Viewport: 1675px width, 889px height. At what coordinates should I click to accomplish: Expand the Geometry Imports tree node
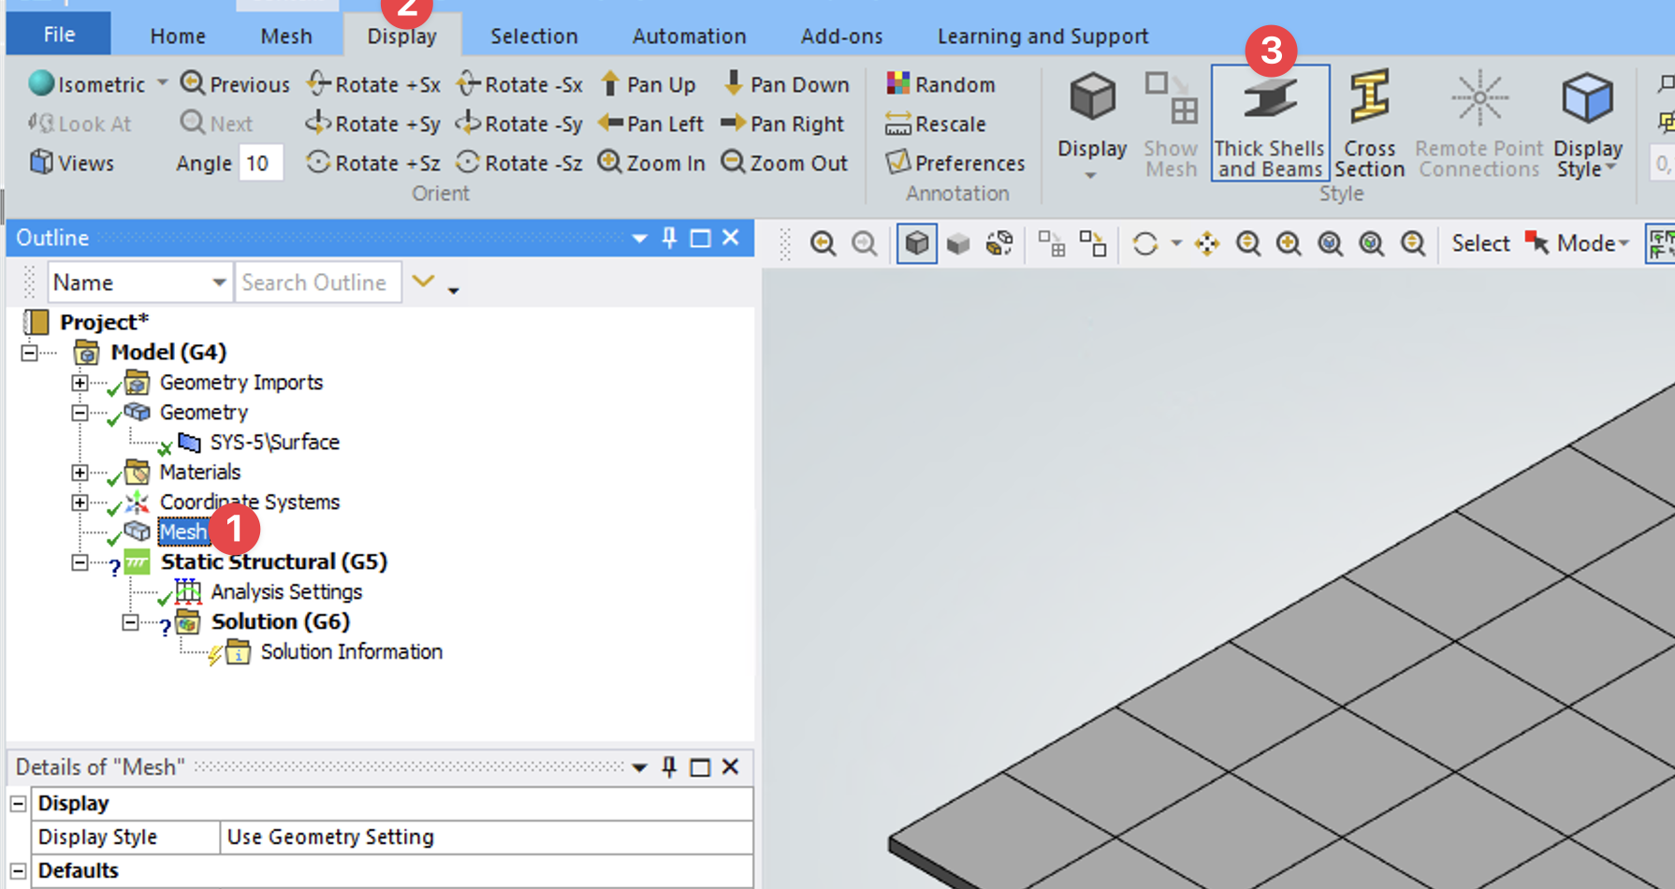[x=80, y=383]
